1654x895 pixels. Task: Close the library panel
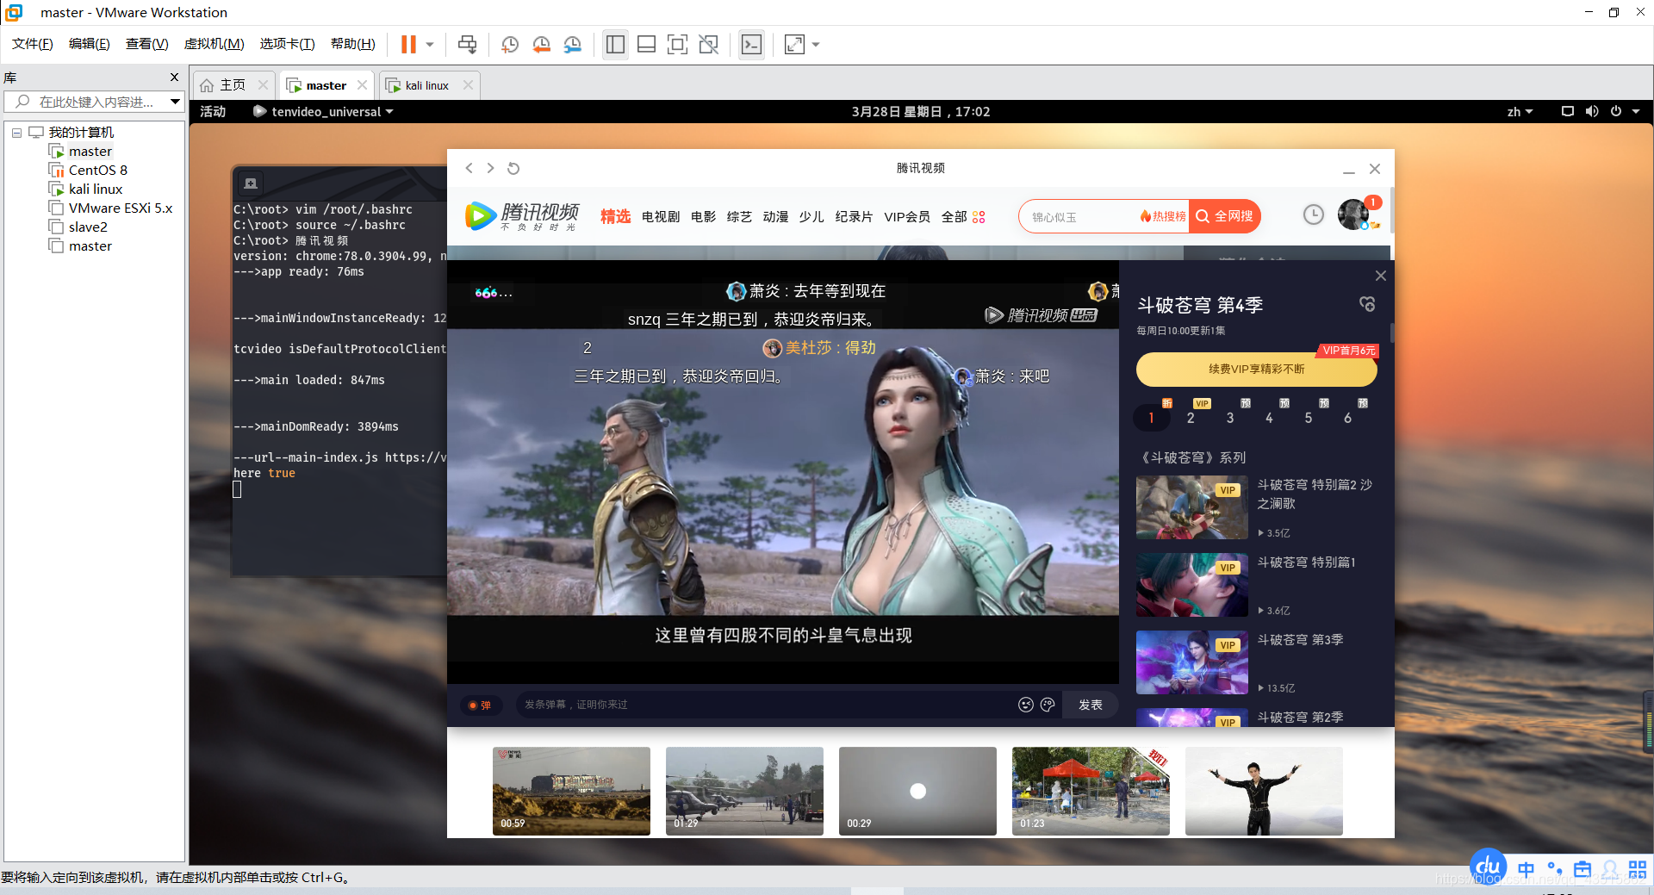click(174, 78)
